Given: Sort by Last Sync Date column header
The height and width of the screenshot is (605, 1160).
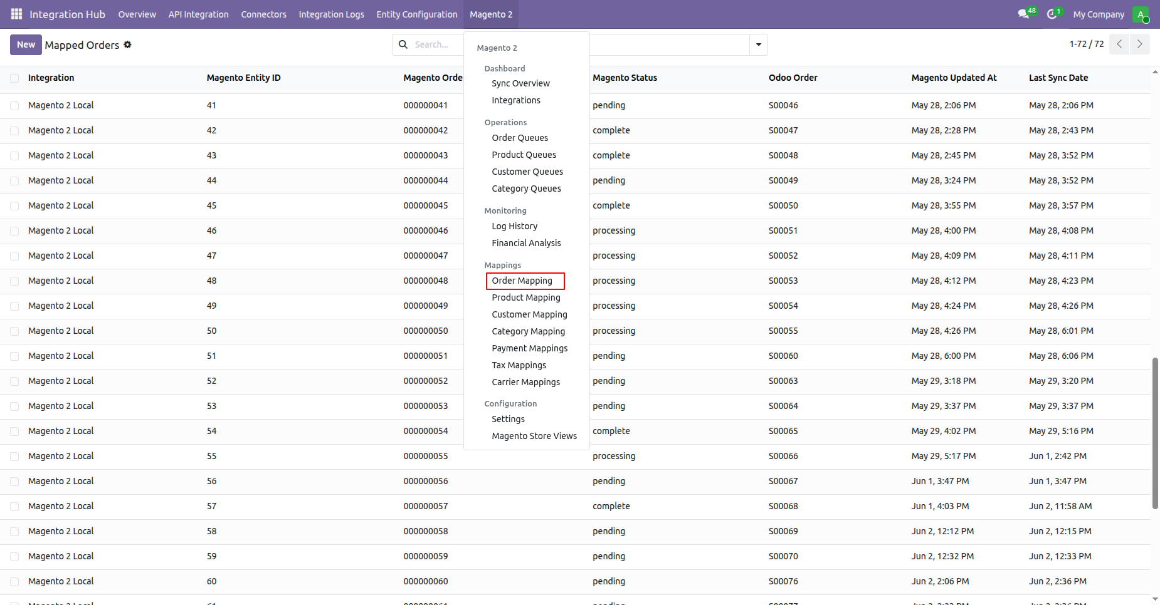Looking at the screenshot, I should [1058, 78].
